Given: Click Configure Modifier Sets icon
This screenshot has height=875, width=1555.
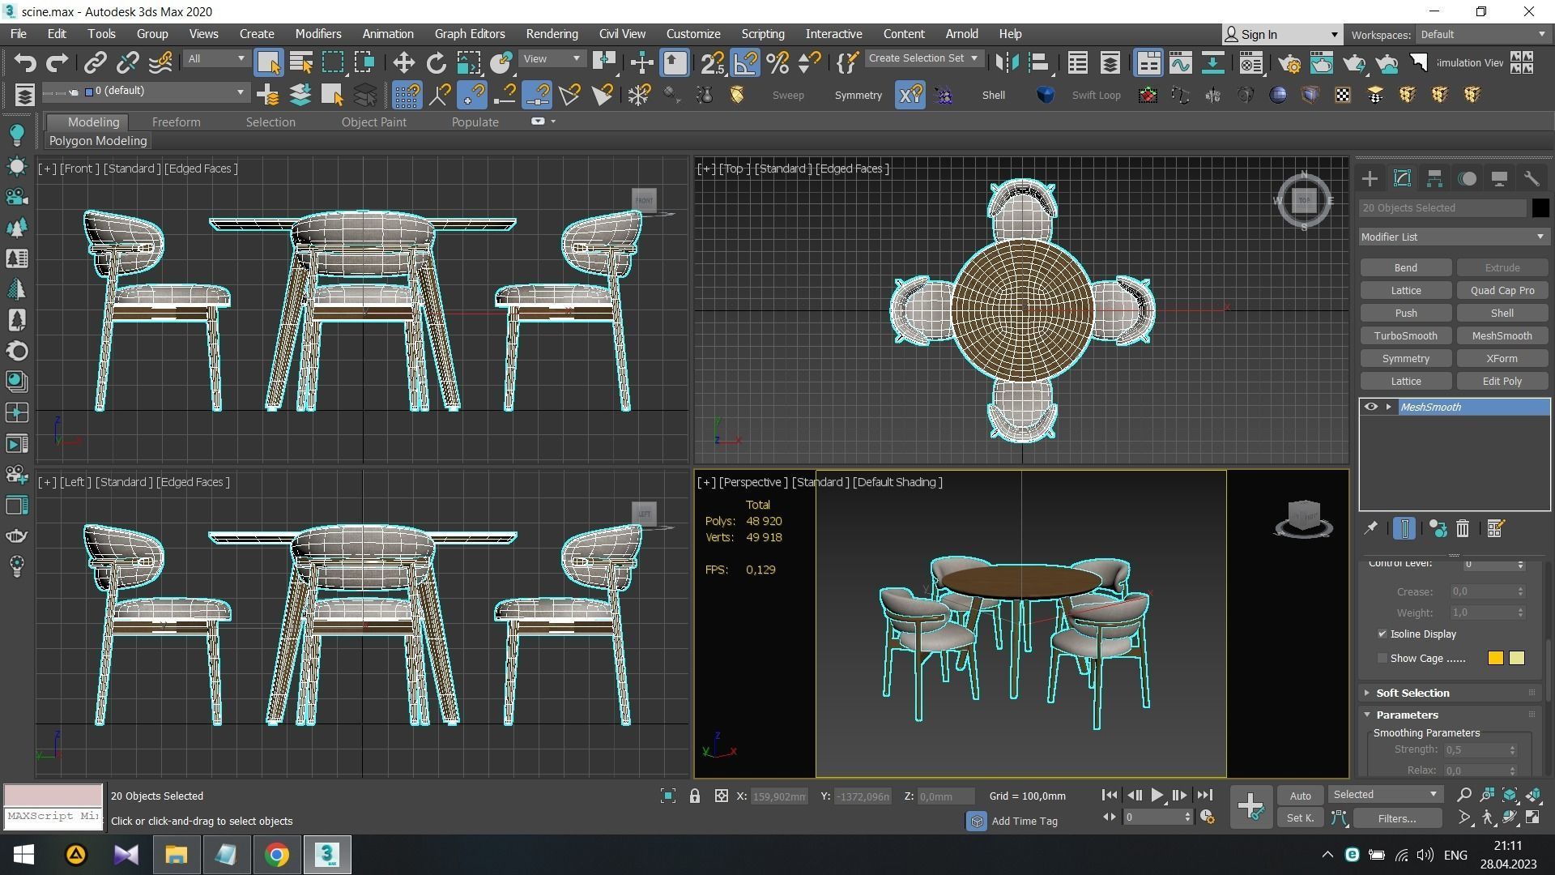Looking at the screenshot, I should [x=1496, y=529].
